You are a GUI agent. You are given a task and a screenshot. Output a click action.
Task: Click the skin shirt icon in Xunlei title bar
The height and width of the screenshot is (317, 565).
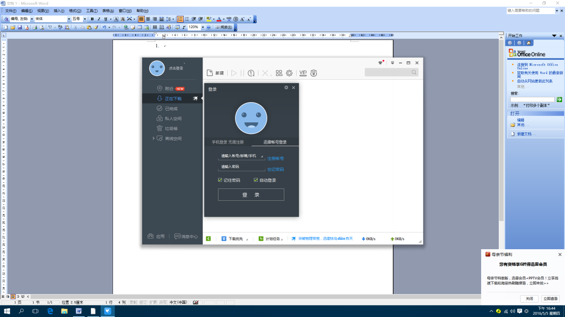380,63
